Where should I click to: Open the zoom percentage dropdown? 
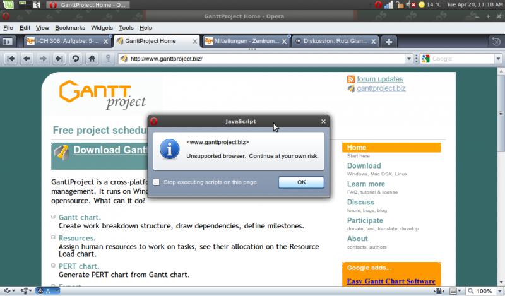pyautogui.click(x=499, y=291)
